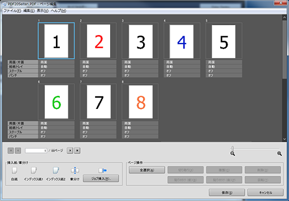Open 編集(E) menu
289x201 pixels.
29,11
